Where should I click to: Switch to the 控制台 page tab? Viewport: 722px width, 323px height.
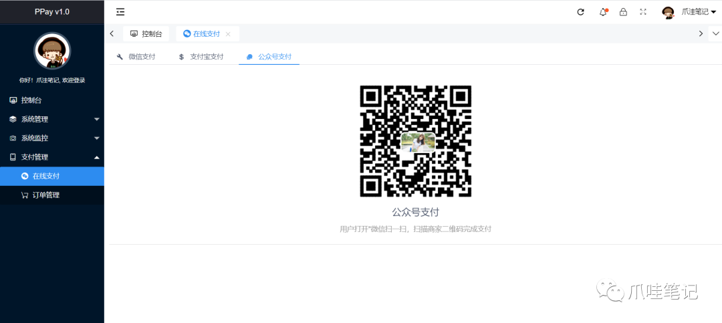tap(146, 33)
